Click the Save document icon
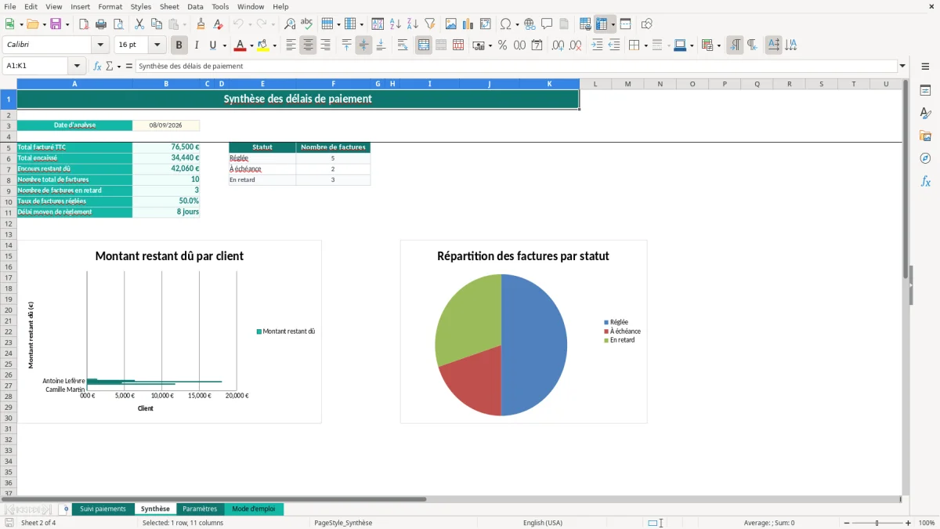Viewport: 940px width, 529px height. 55,24
